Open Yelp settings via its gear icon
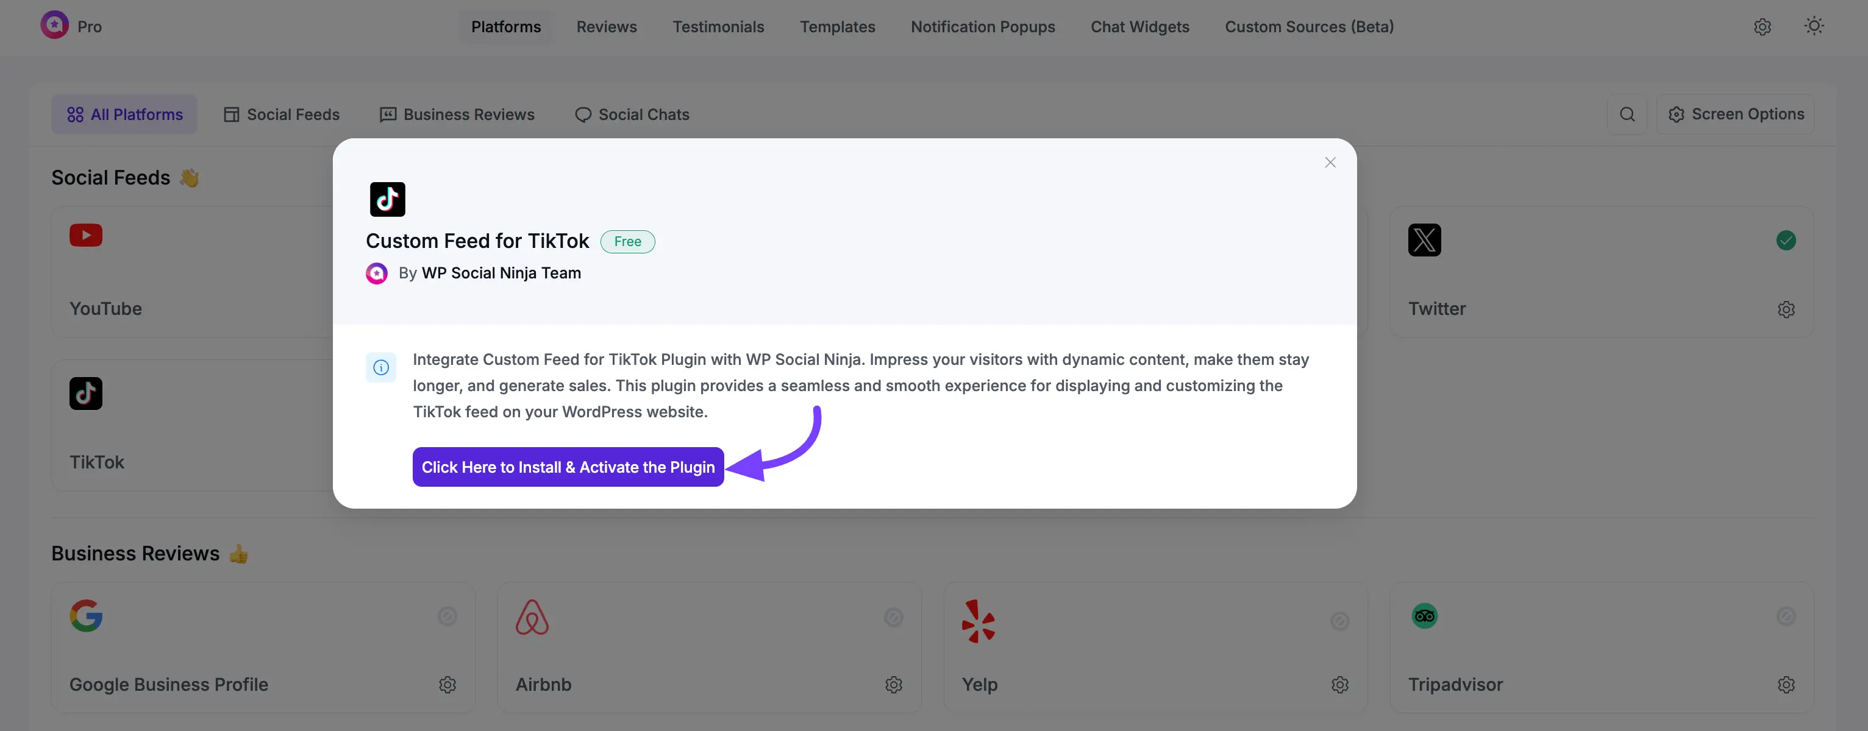 point(1339,684)
